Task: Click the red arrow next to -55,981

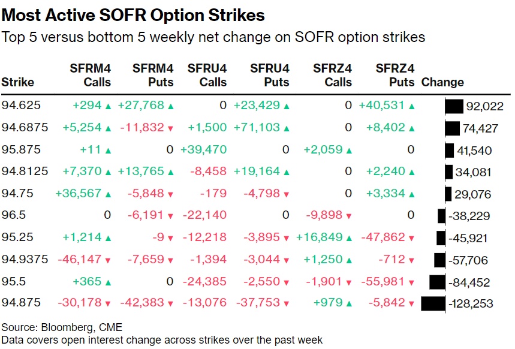Action: (x=411, y=282)
